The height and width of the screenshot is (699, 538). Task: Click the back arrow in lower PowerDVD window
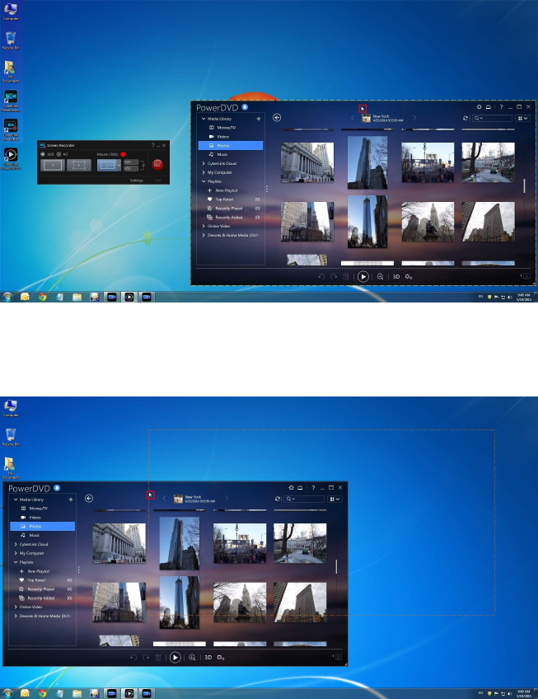(x=89, y=498)
